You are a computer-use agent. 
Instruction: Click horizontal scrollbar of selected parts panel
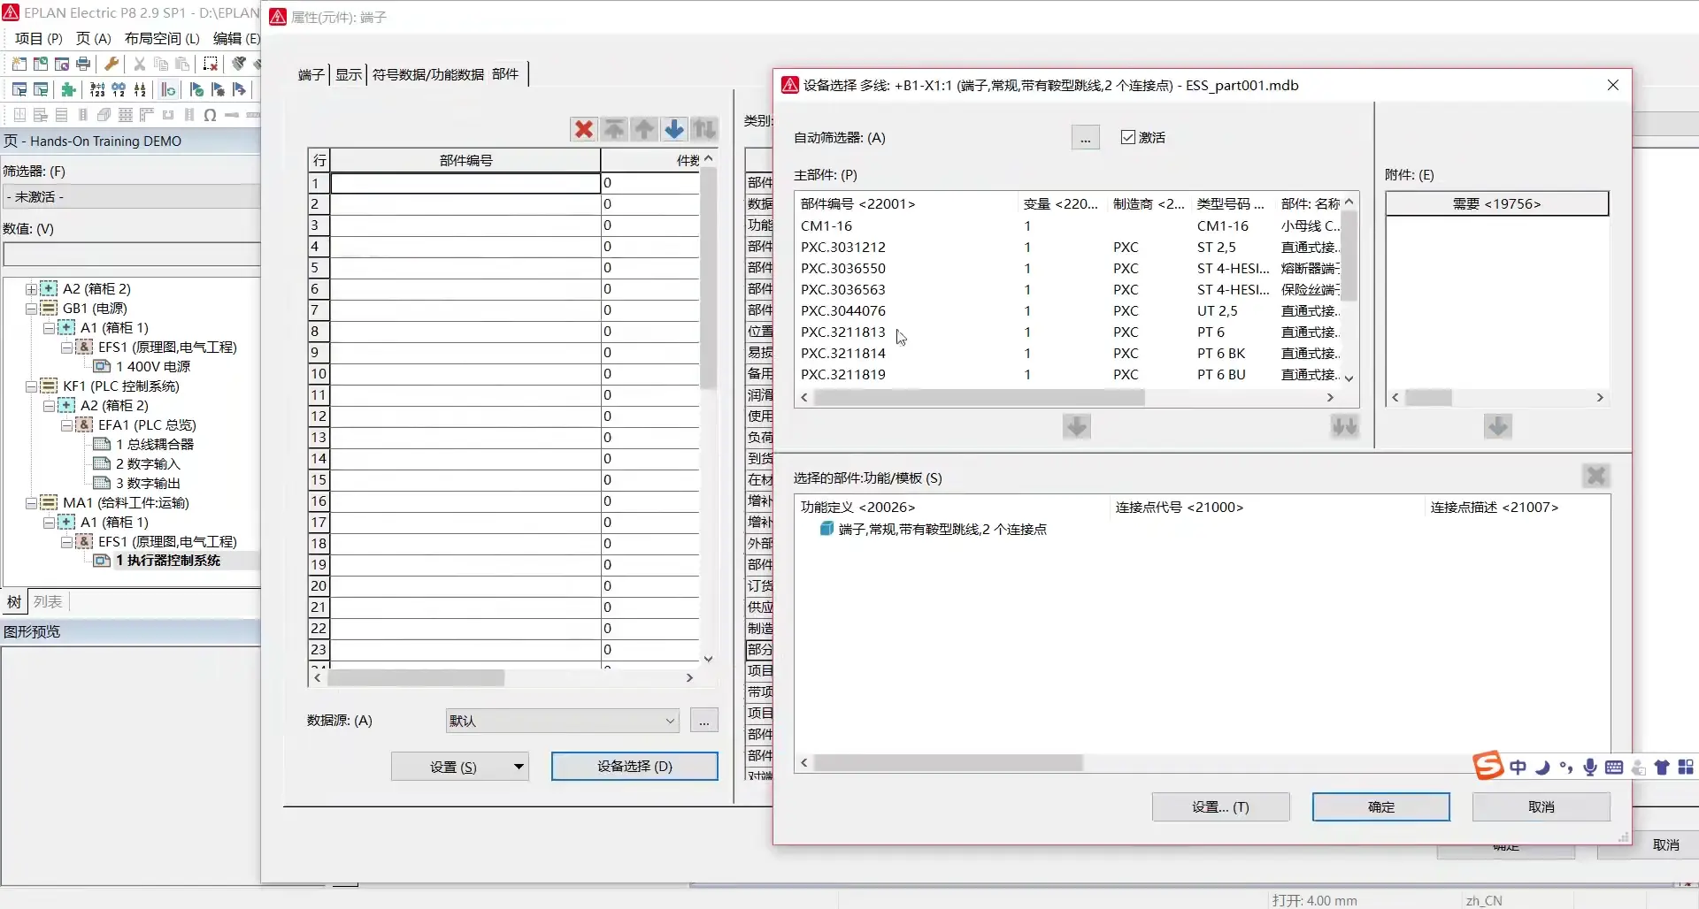947,762
